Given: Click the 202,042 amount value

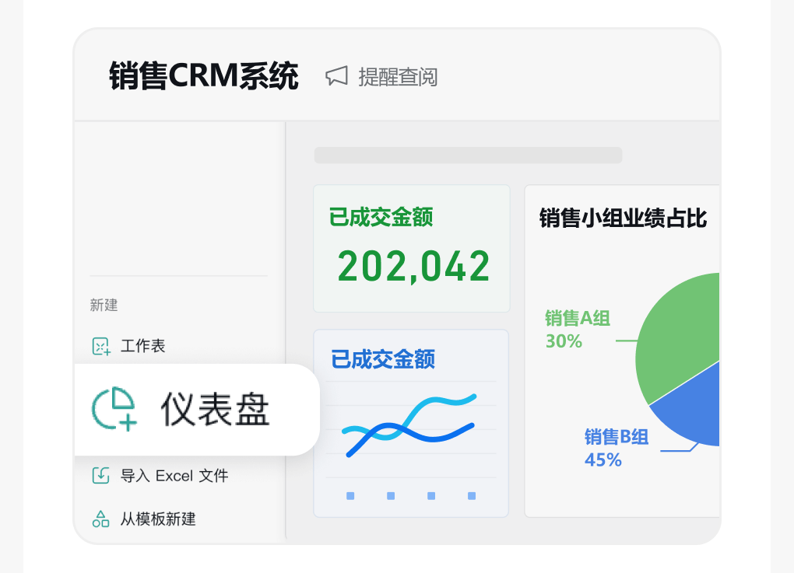Looking at the screenshot, I should [413, 267].
